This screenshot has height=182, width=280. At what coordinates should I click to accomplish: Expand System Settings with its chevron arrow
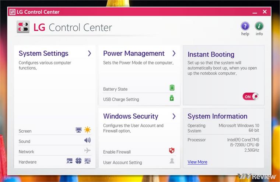(x=90, y=54)
